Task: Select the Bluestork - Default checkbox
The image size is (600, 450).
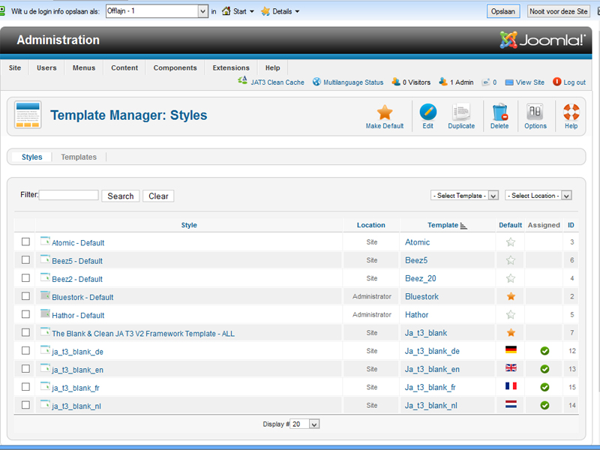Action: click(25, 296)
